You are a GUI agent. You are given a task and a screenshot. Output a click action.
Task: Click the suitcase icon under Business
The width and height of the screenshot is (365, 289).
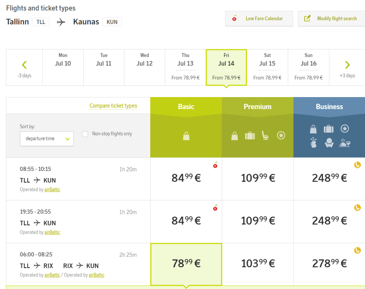click(x=328, y=129)
